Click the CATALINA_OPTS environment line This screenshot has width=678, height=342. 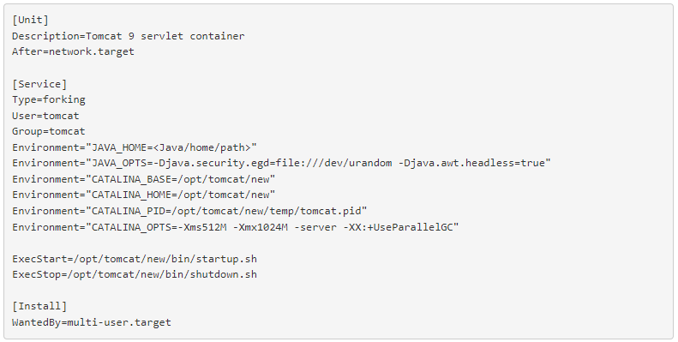(235, 227)
